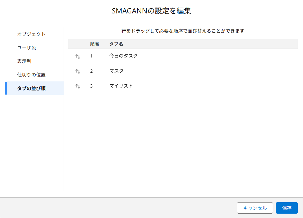This screenshot has width=303, height=218.
Task: Click order number 3 in the table
Action: 91,86
